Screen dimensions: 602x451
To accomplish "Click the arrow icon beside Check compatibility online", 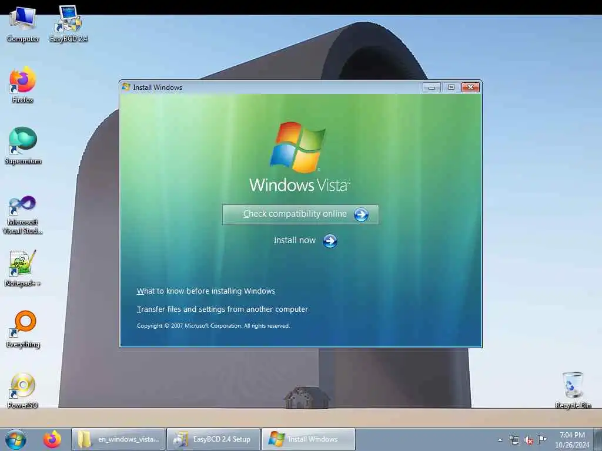I will [x=361, y=214].
